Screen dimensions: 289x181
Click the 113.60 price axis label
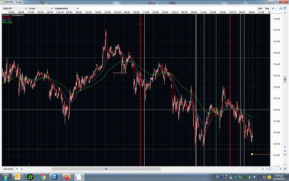[x=277, y=156]
